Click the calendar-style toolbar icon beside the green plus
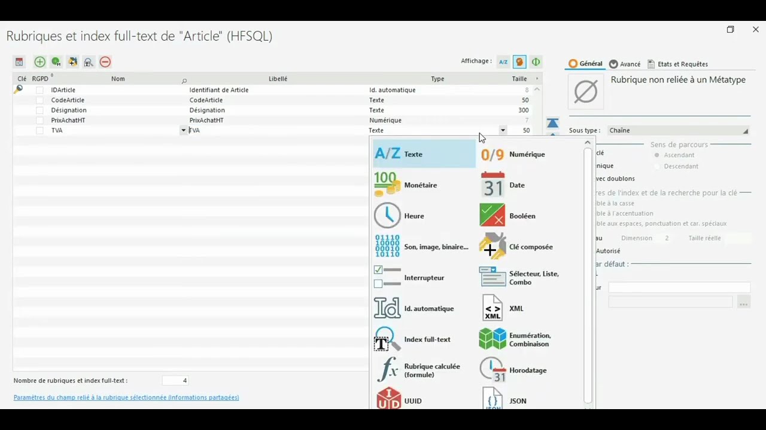The image size is (766, 430). point(19,62)
